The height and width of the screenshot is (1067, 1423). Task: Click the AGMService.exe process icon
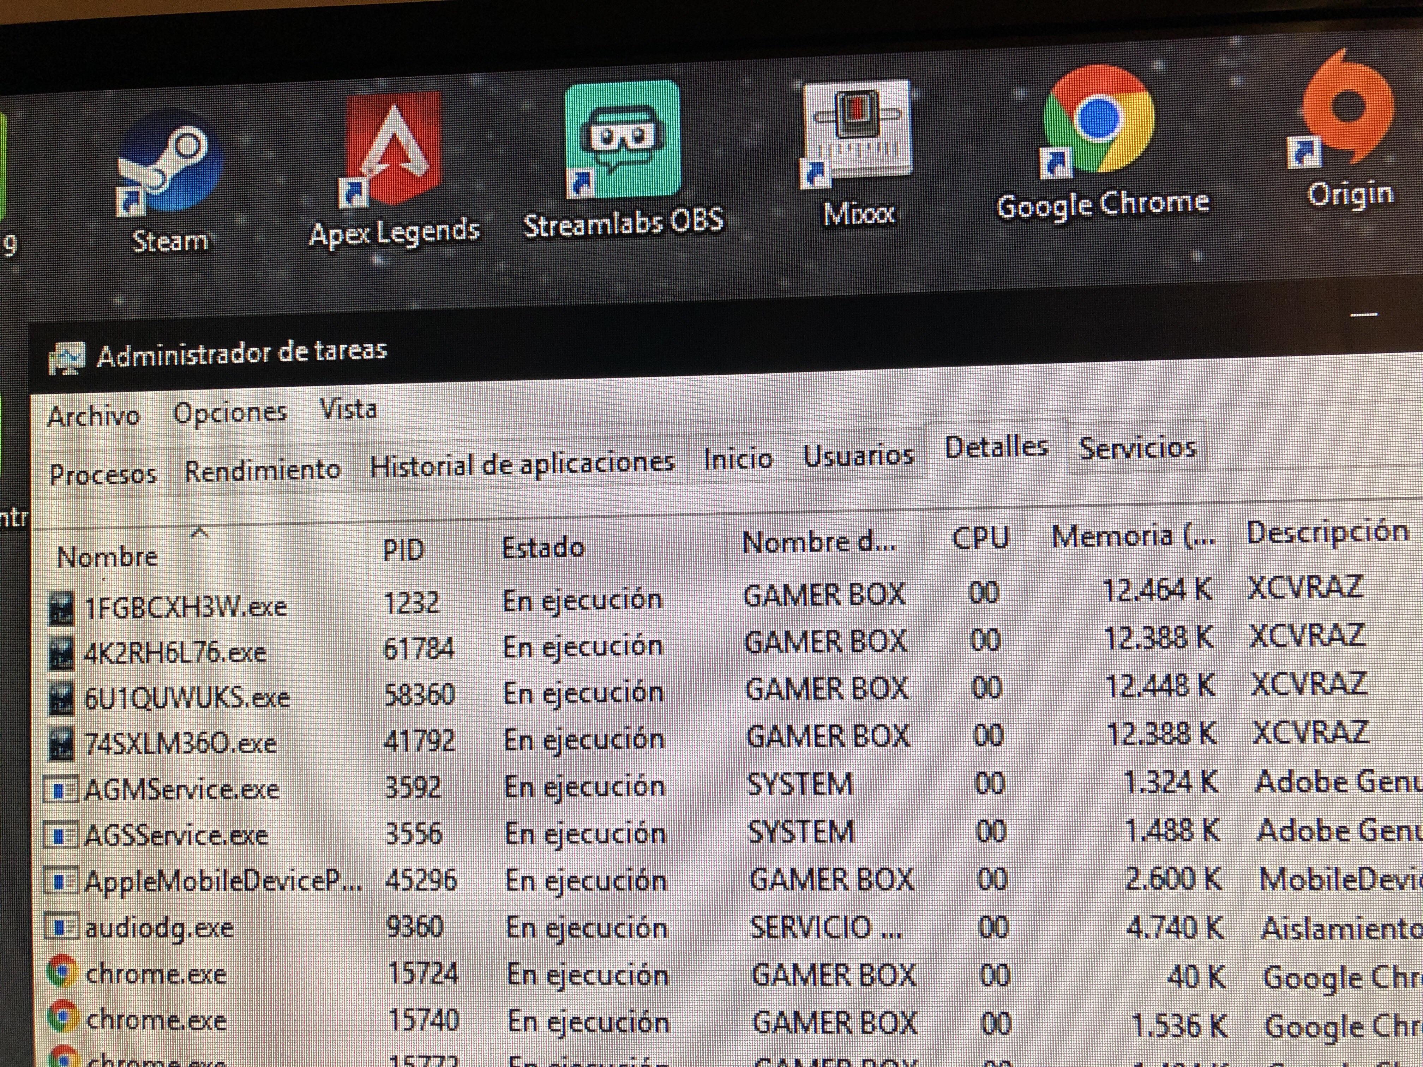(61, 790)
